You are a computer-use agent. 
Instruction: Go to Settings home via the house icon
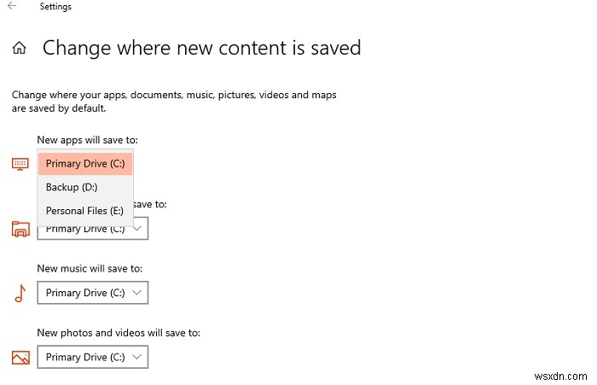pyautogui.click(x=19, y=49)
